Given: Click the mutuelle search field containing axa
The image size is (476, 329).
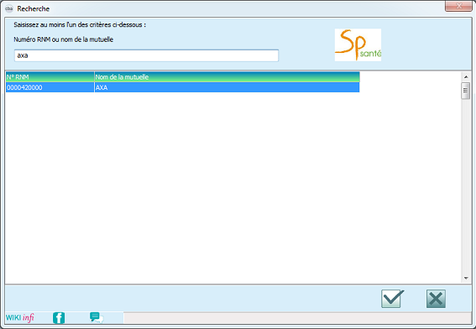Looking at the screenshot, I should pyautogui.click(x=146, y=55).
